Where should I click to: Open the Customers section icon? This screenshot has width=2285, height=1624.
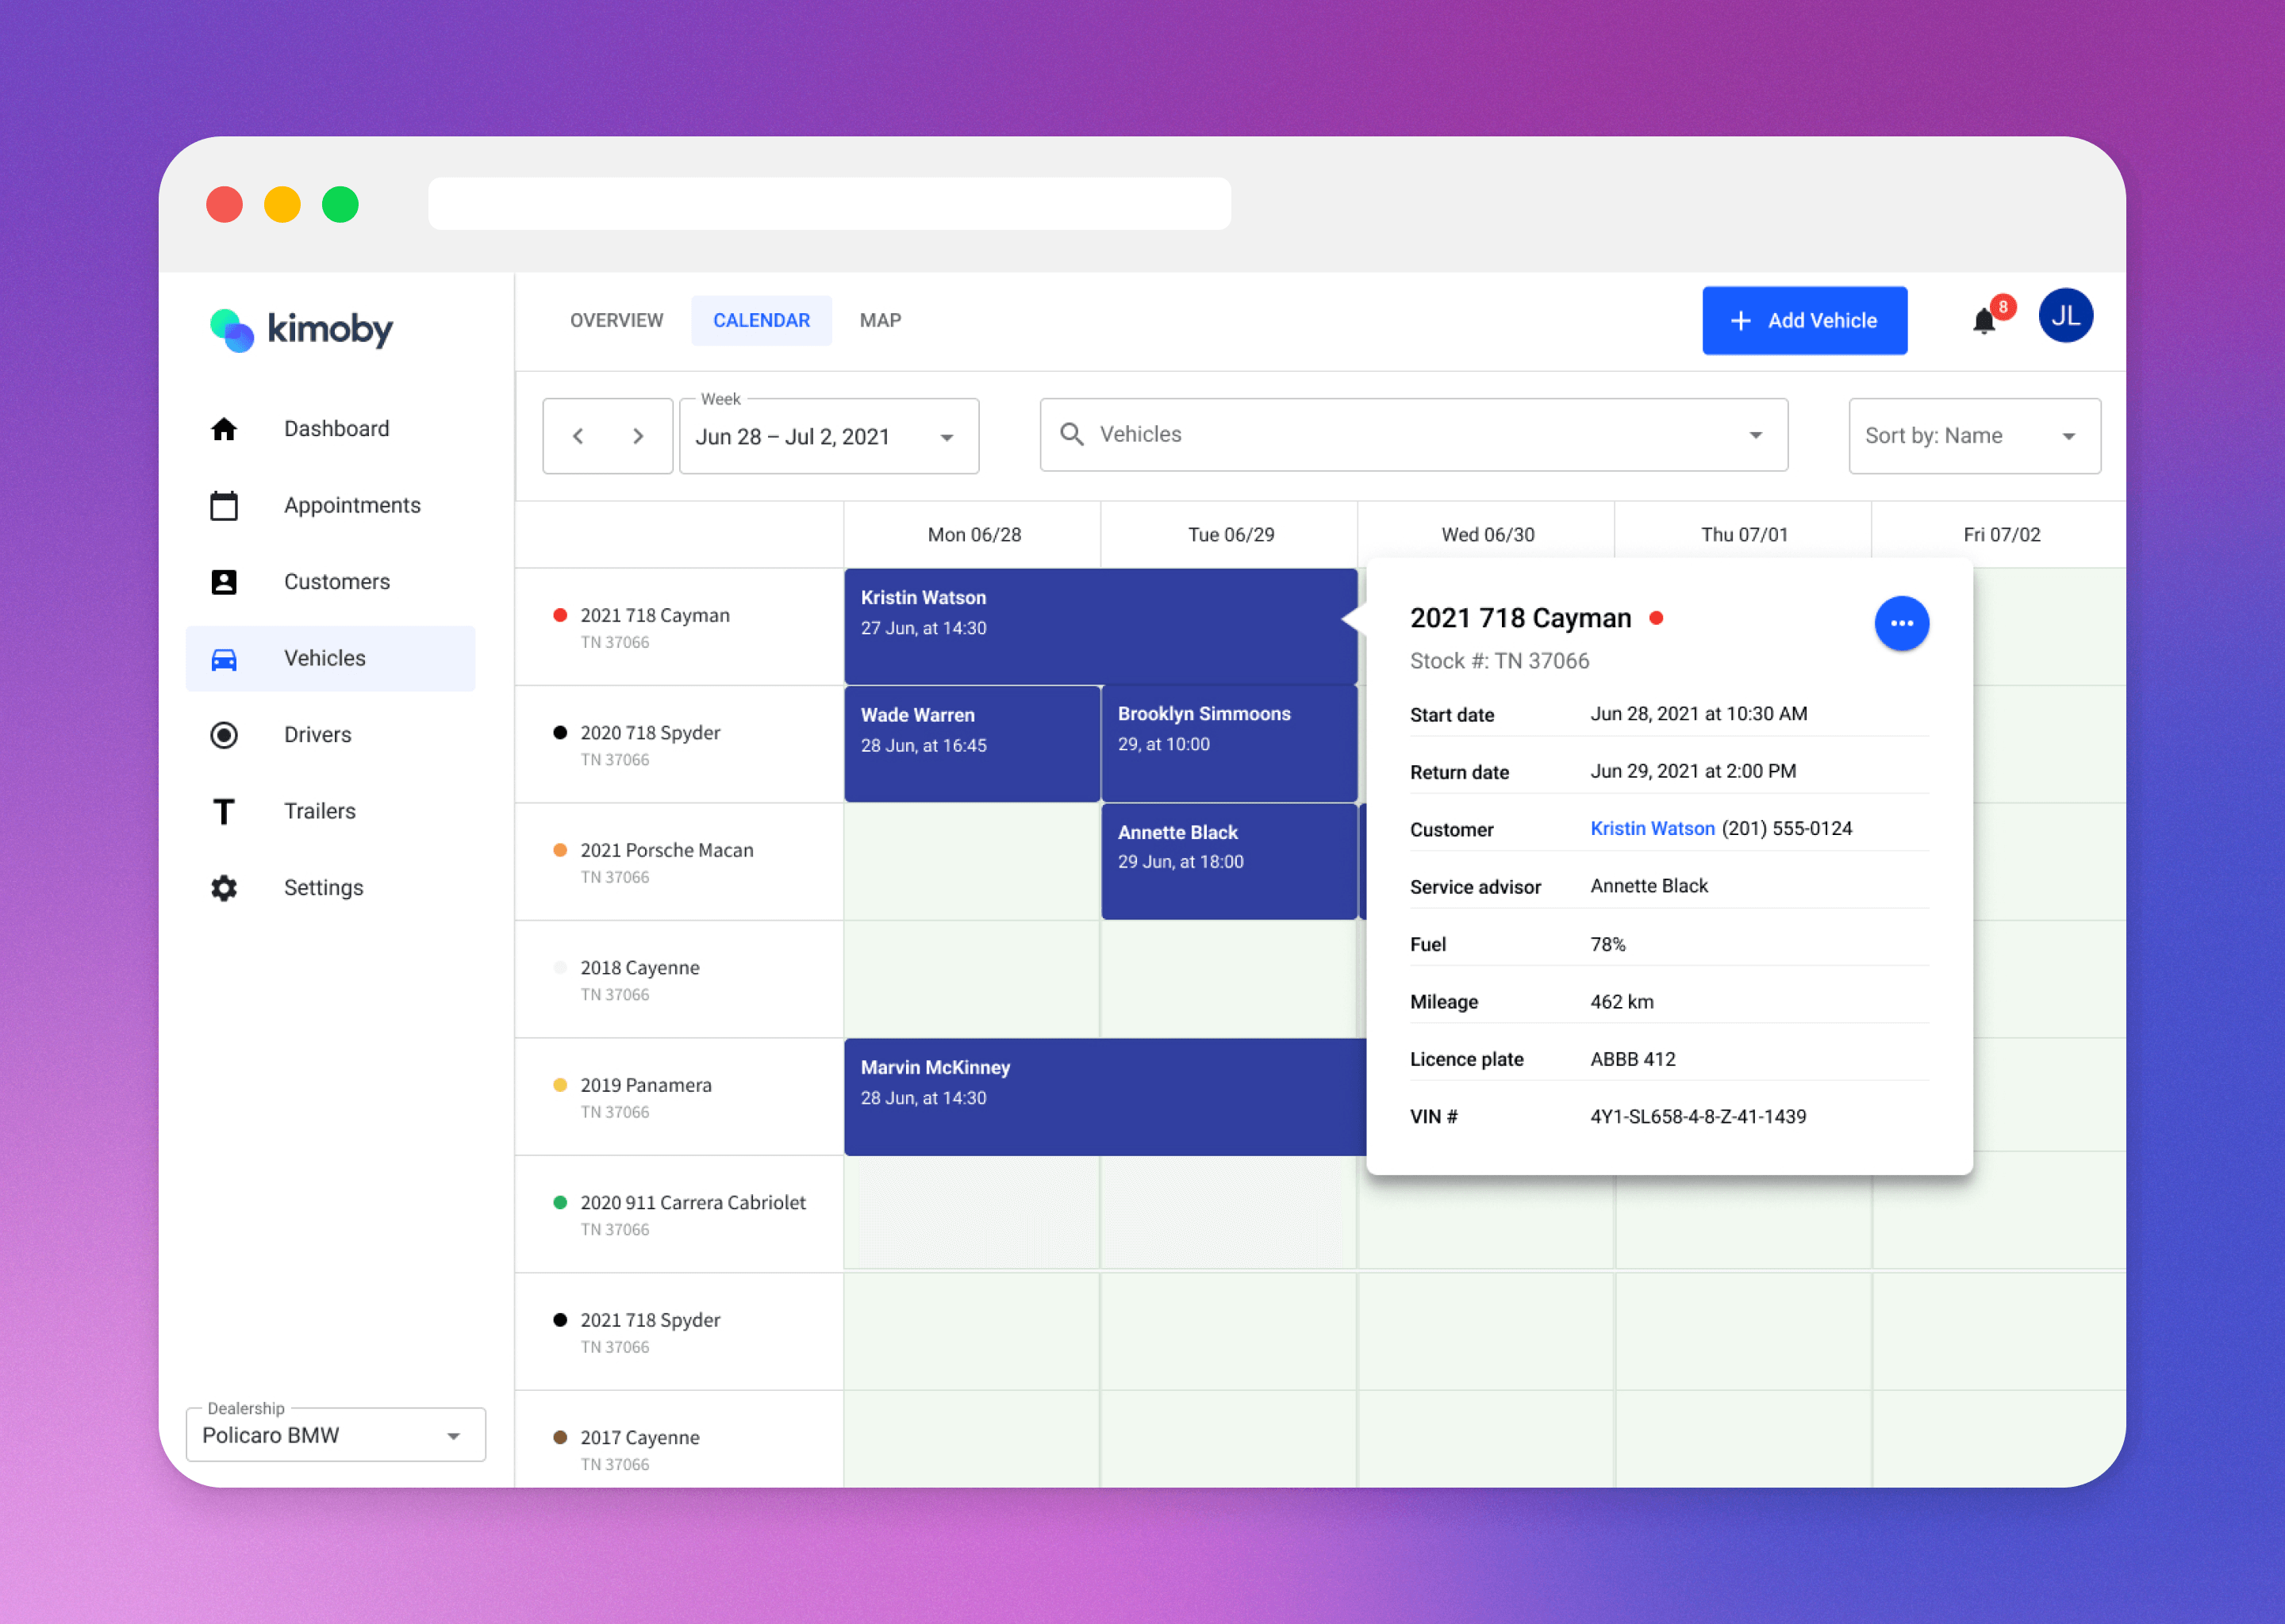[x=224, y=581]
